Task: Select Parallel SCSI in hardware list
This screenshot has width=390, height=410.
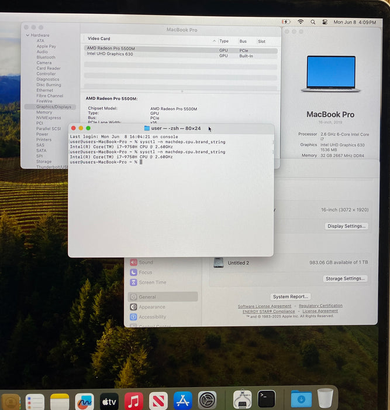Action: [49, 129]
